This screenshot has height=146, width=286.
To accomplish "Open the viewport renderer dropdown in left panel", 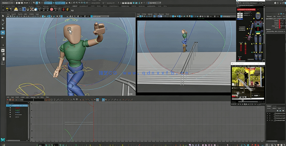I will (x=100, y=16).
